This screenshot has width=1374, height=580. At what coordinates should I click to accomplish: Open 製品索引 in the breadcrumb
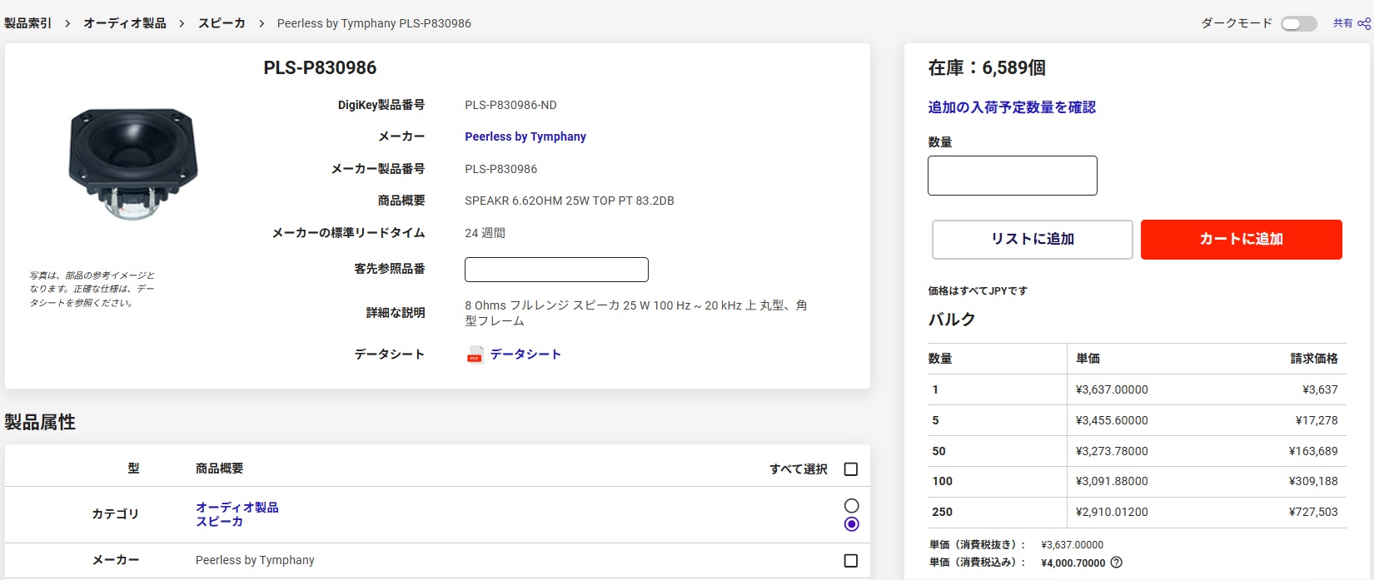point(28,23)
